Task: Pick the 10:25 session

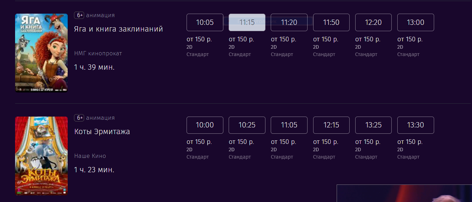Action: 247,125
